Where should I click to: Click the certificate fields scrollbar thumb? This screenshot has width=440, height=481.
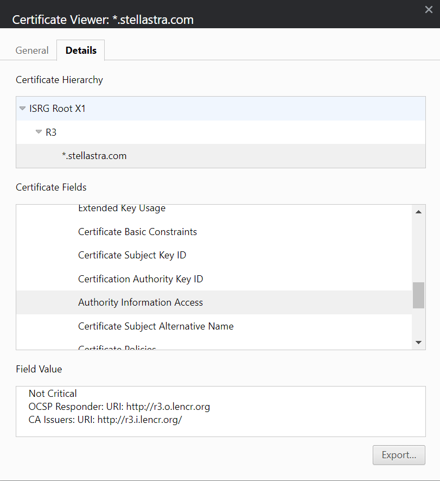coord(418,295)
